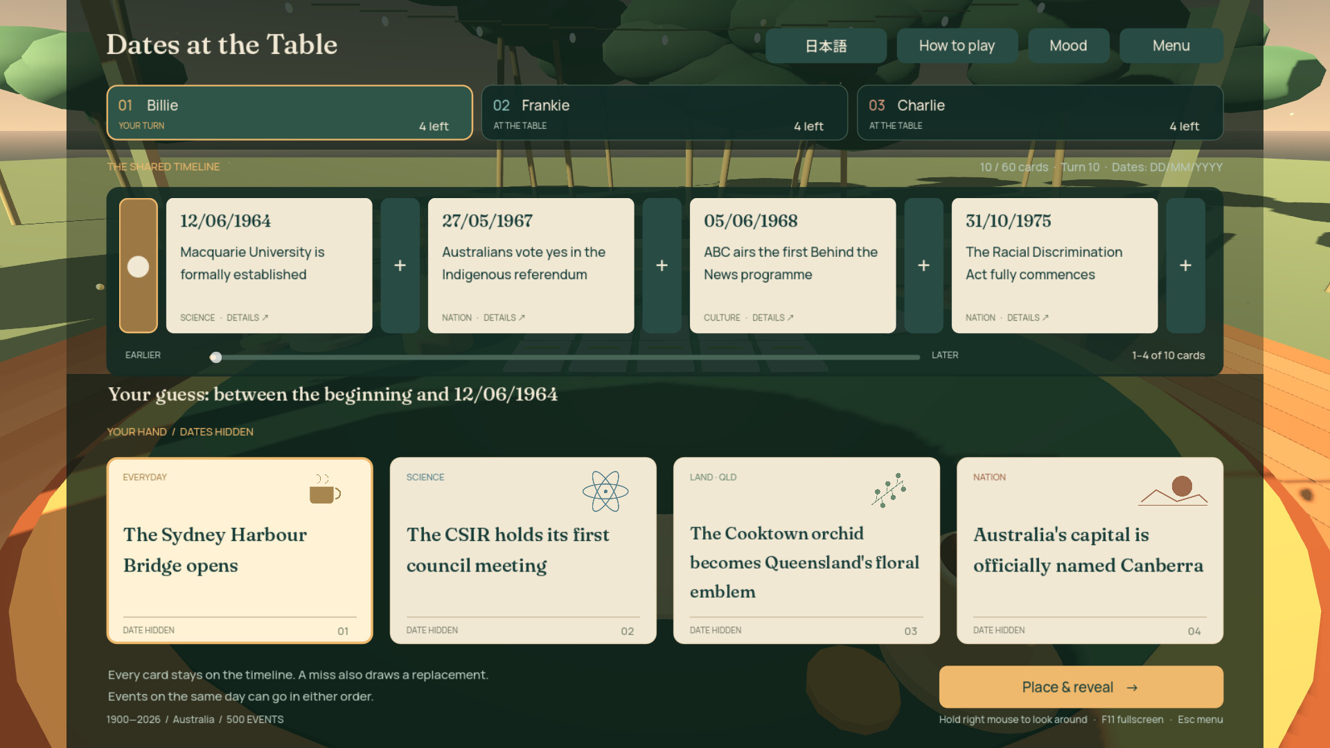Screen dimensions: 1330x748
Task: Click the orchid branch icon on Cooktown card
Action: (889, 490)
